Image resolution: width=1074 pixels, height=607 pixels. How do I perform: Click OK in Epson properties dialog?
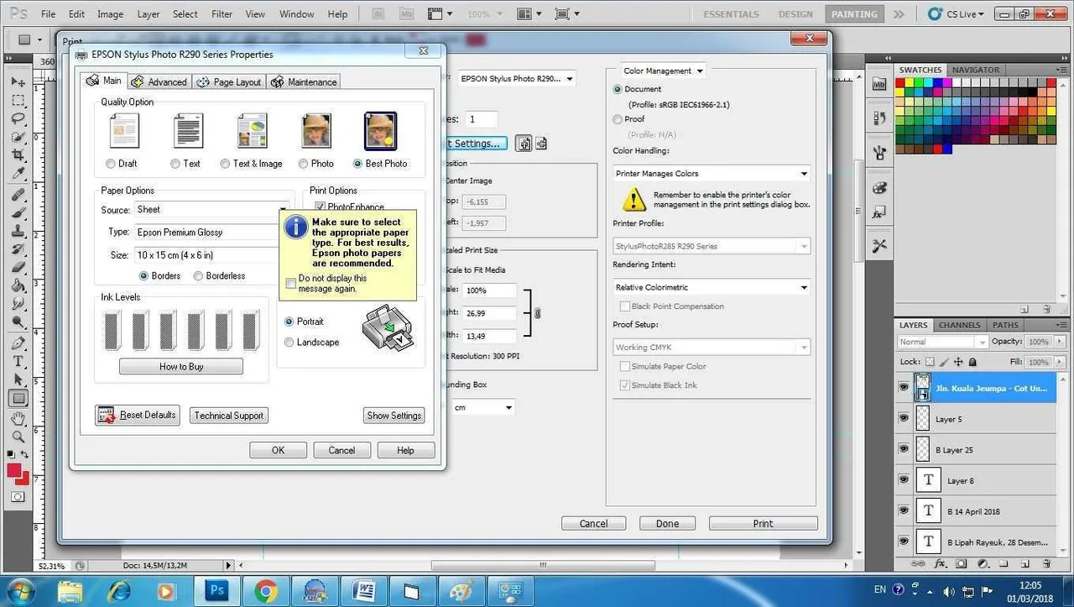tap(278, 450)
